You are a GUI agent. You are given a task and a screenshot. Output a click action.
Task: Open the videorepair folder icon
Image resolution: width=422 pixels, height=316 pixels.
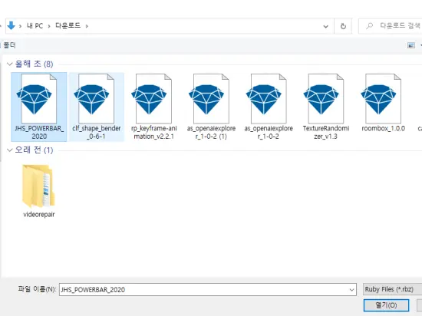39,186
